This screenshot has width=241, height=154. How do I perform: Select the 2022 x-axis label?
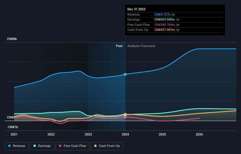coord(51,134)
